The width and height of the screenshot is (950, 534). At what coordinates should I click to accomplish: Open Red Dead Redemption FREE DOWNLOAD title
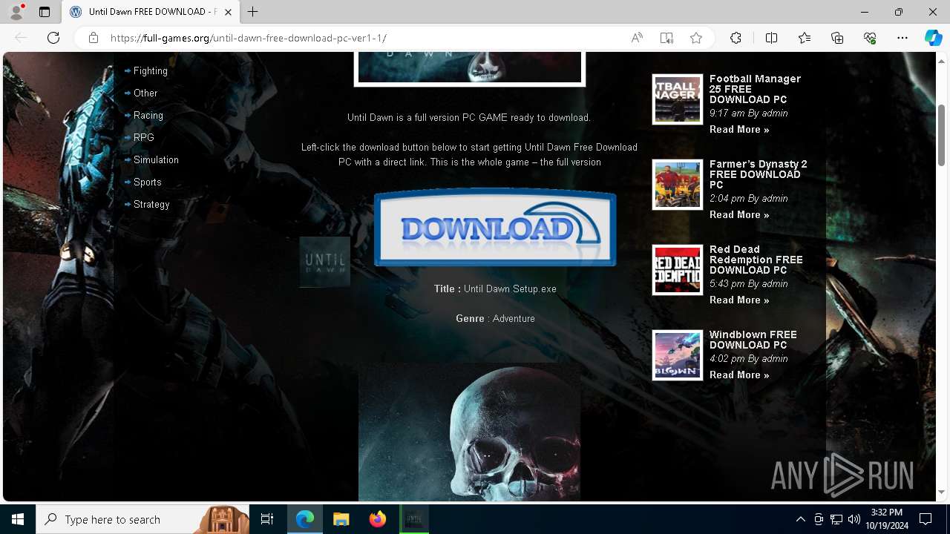pos(756,260)
